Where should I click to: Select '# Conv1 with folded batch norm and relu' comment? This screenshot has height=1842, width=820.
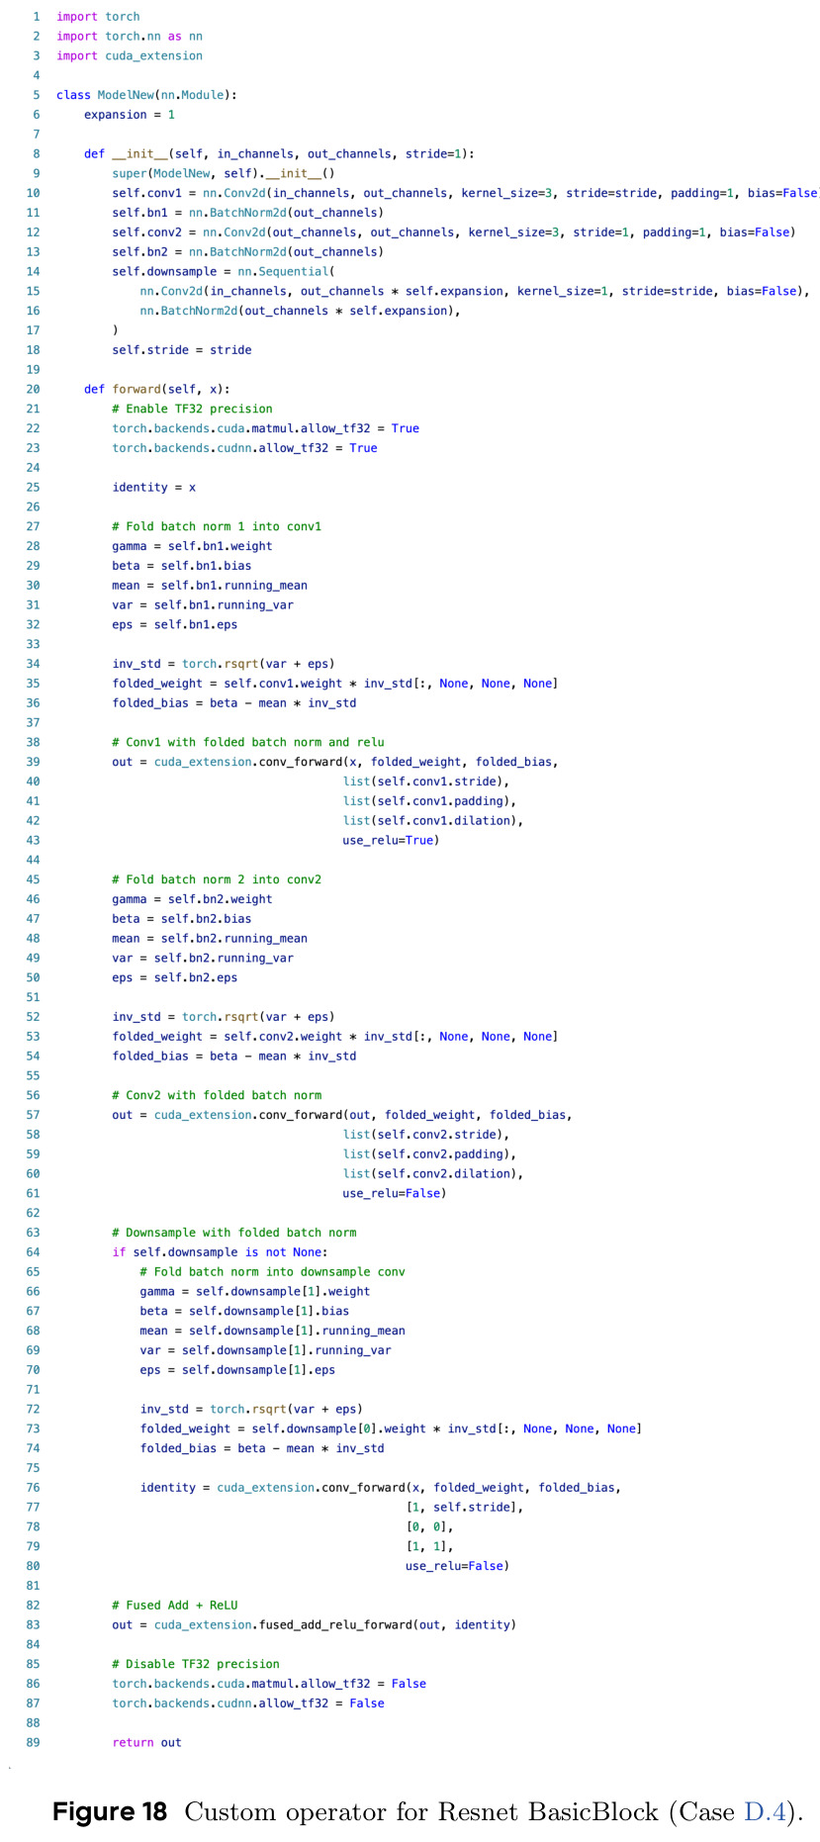[248, 742]
